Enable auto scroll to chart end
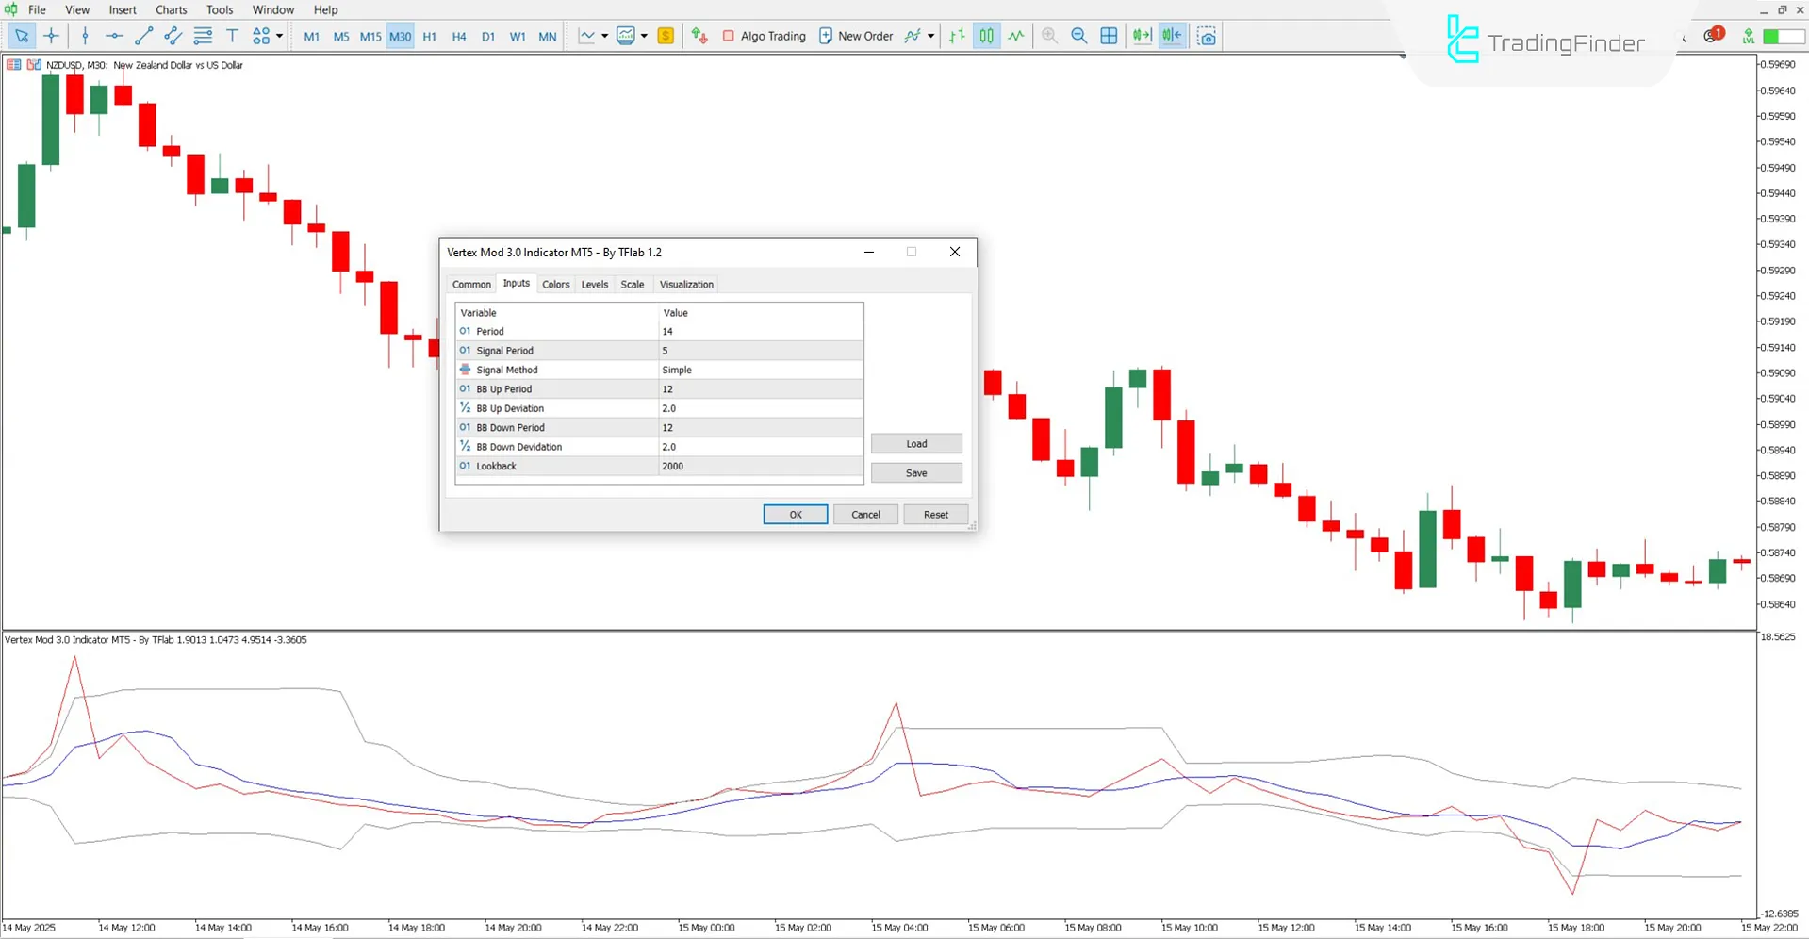This screenshot has height=939, width=1809. [1142, 36]
